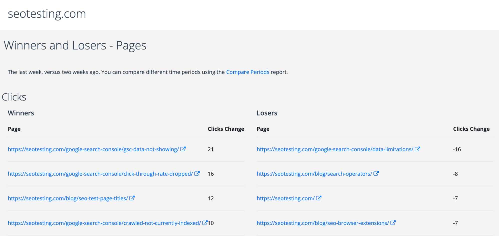Open the click-through-rate-dropped page URL
This screenshot has height=236, width=499.
tap(100, 174)
